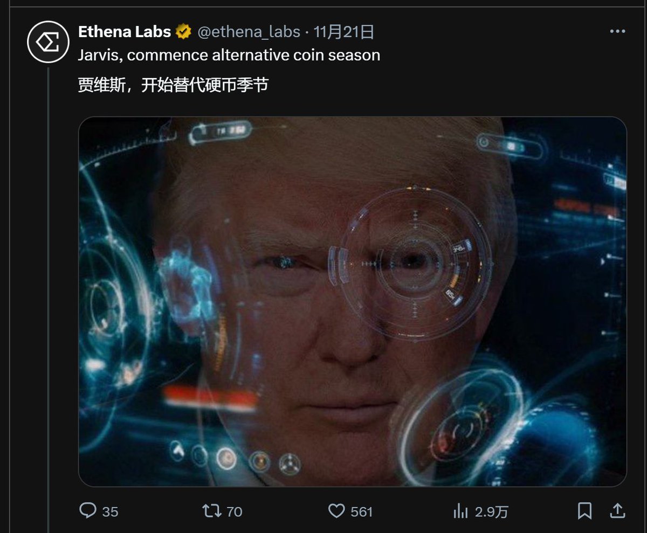Open the @ethena_labs handle link

(x=249, y=32)
